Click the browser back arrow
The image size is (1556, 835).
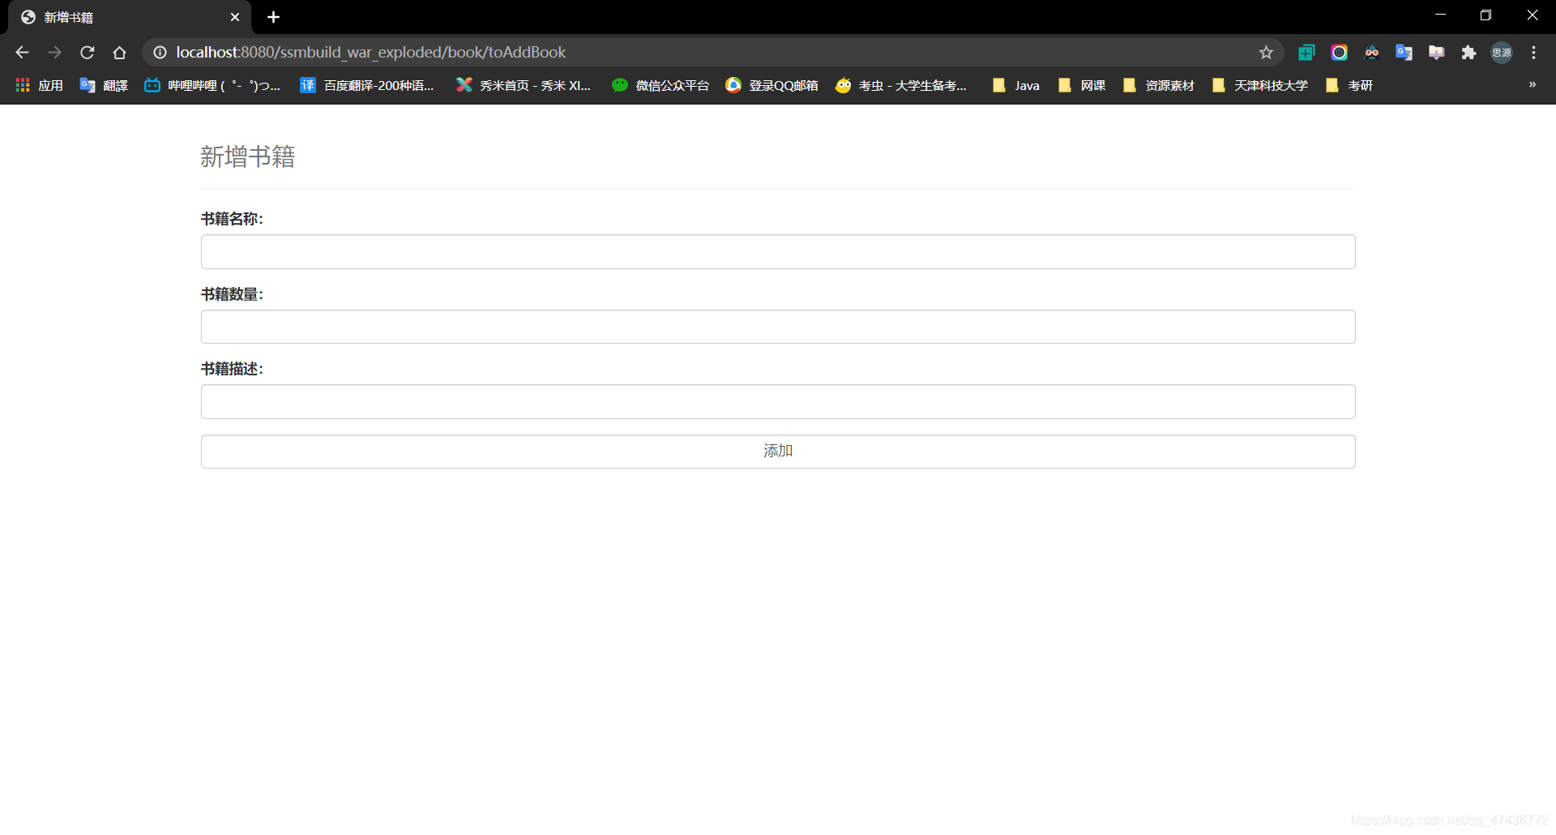[x=22, y=53]
